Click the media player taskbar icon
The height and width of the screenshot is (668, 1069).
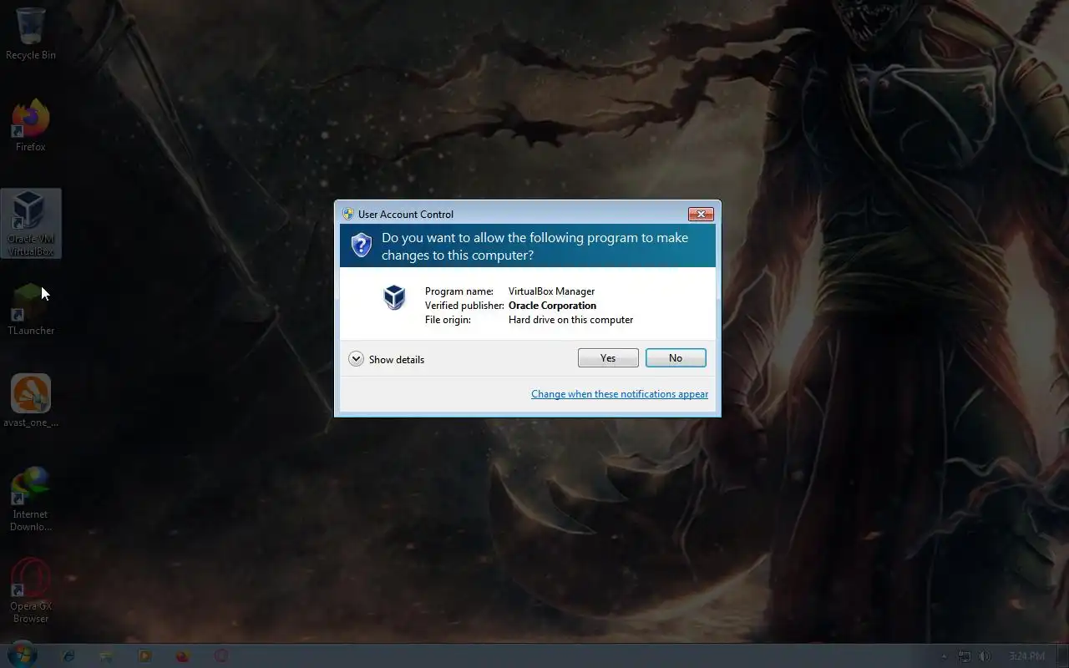click(144, 656)
